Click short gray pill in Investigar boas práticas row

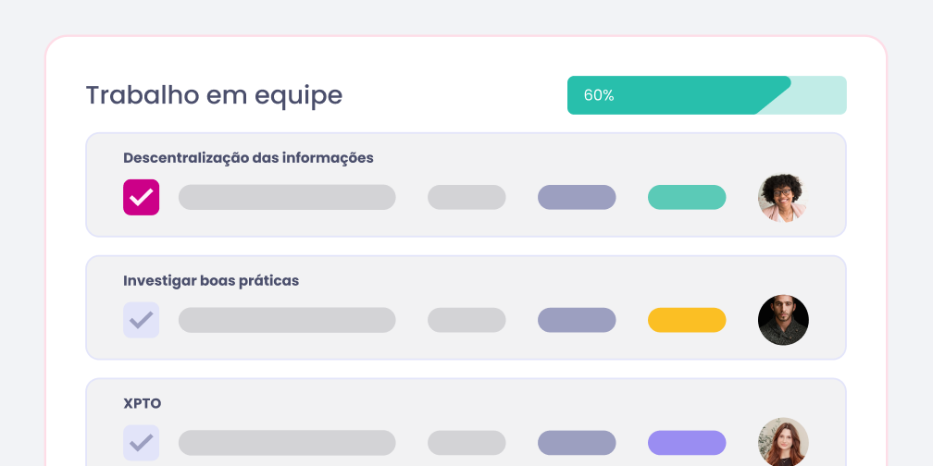[466, 320]
